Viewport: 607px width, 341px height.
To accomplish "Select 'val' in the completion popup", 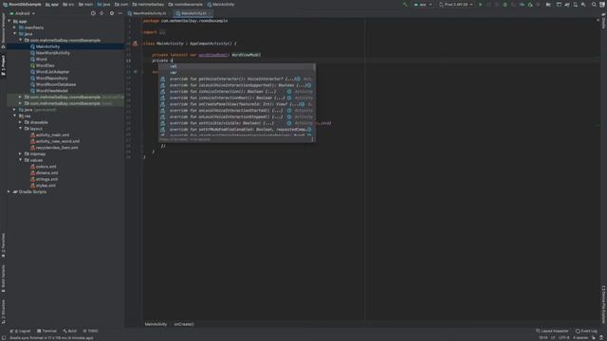I will 237,66.
